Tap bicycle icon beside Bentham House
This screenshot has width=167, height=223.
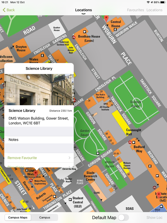pos(74,37)
